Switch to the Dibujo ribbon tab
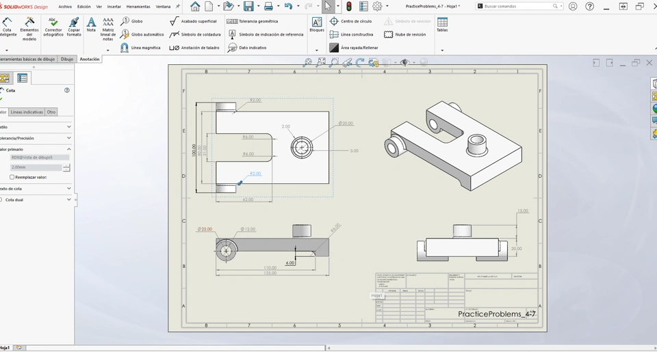This screenshot has width=657, height=352. [67, 59]
